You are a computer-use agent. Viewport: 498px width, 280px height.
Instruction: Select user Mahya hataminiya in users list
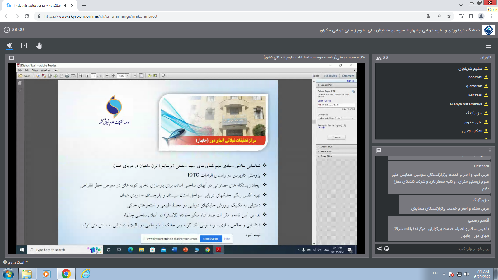coord(466,104)
